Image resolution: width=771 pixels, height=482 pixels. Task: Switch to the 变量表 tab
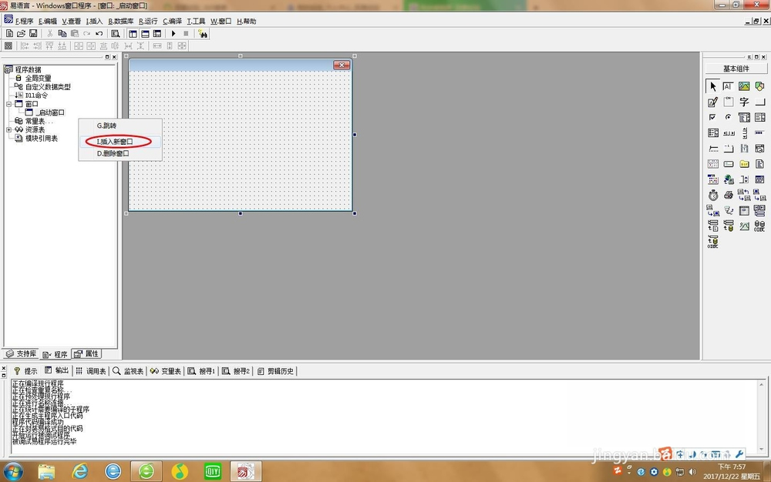[166, 371]
